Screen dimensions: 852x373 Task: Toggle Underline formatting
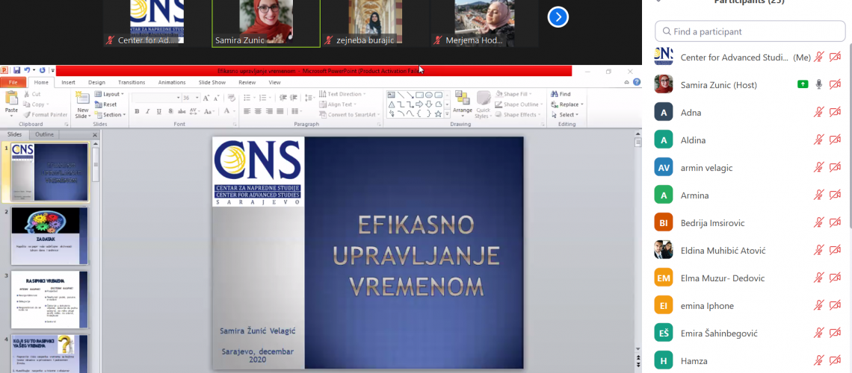point(159,111)
